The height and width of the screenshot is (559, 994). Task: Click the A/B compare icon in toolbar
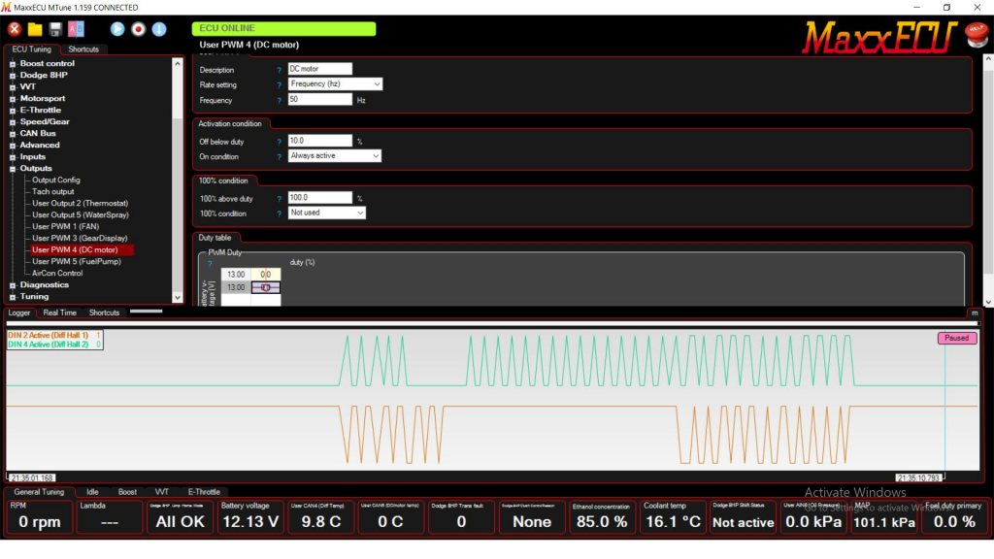pyautogui.click(x=76, y=29)
